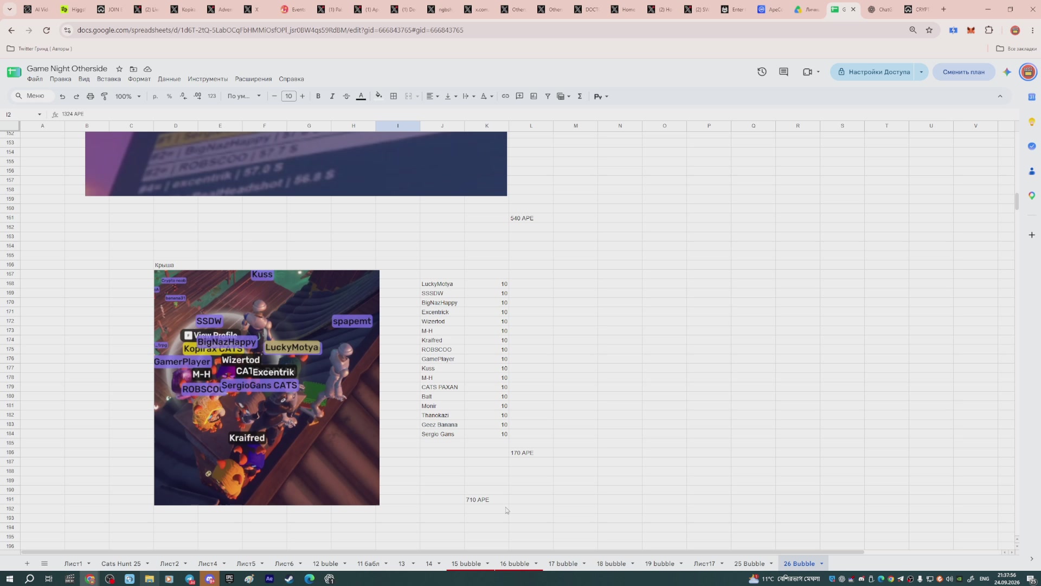
Task: Open the font family dropdown
Action: coord(244,97)
